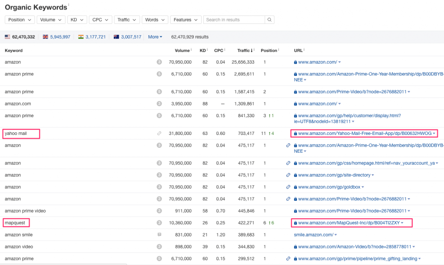Sort by the Volume column header
444x265 pixels.
coord(182,50)
